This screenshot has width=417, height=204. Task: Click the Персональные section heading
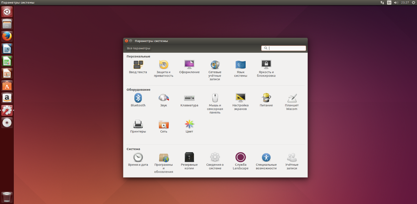pos(138,57)
